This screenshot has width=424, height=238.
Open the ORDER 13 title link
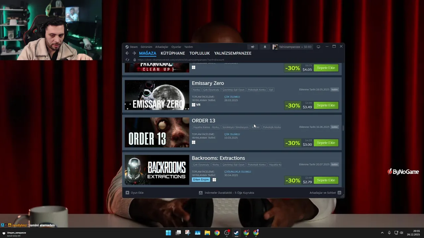(203, 121)
